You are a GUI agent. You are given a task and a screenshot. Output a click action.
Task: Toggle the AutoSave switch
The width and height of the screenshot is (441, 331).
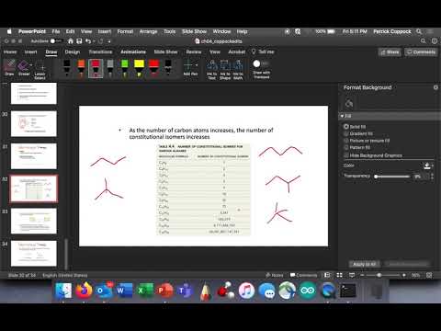click(x=55, y=41)
